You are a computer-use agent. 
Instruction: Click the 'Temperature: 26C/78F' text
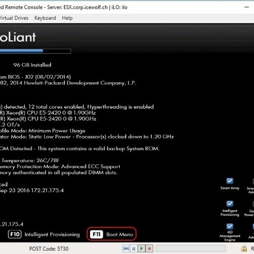click(30, 161)
